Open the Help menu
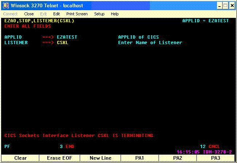This screenshot has height=163, width=237. pos(115,14)
